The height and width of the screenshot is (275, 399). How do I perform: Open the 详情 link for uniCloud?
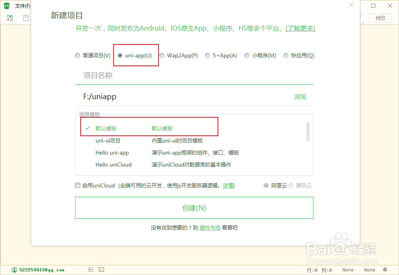click(x=228, y=185)
